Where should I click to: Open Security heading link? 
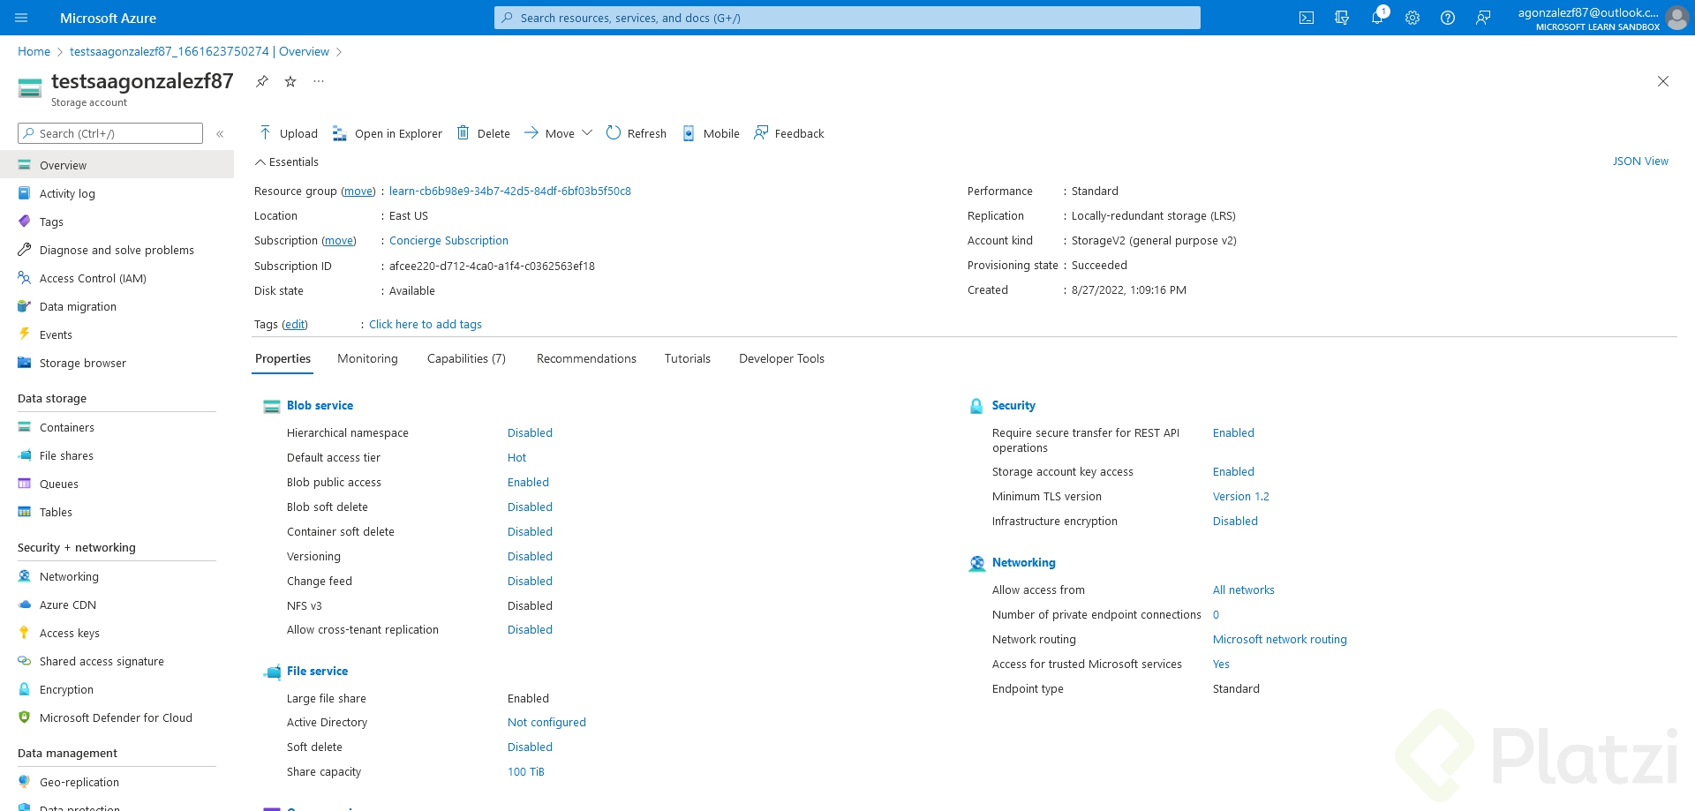pyautogui.click(x=1013, y=406)
